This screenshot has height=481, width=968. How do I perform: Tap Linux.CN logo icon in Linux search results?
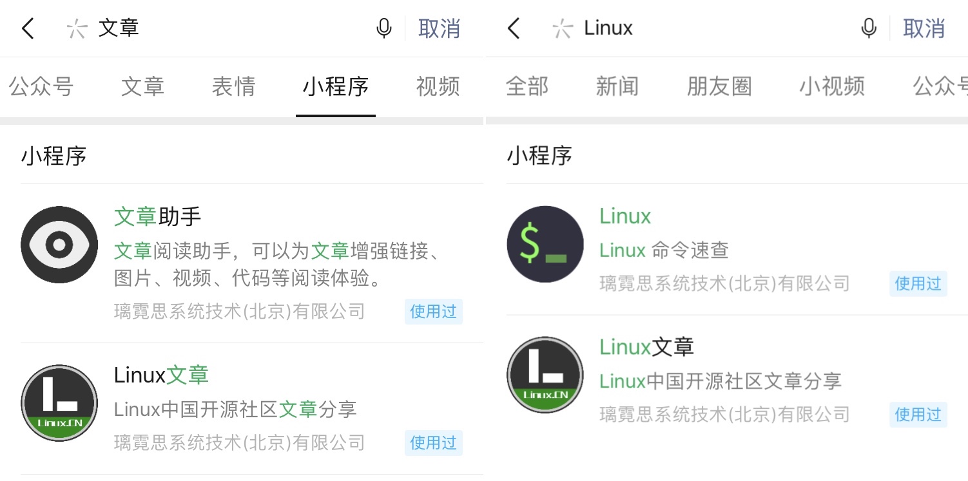(x=545, y=375)
